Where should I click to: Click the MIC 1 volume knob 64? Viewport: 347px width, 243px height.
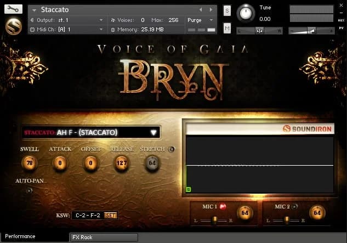244,213
